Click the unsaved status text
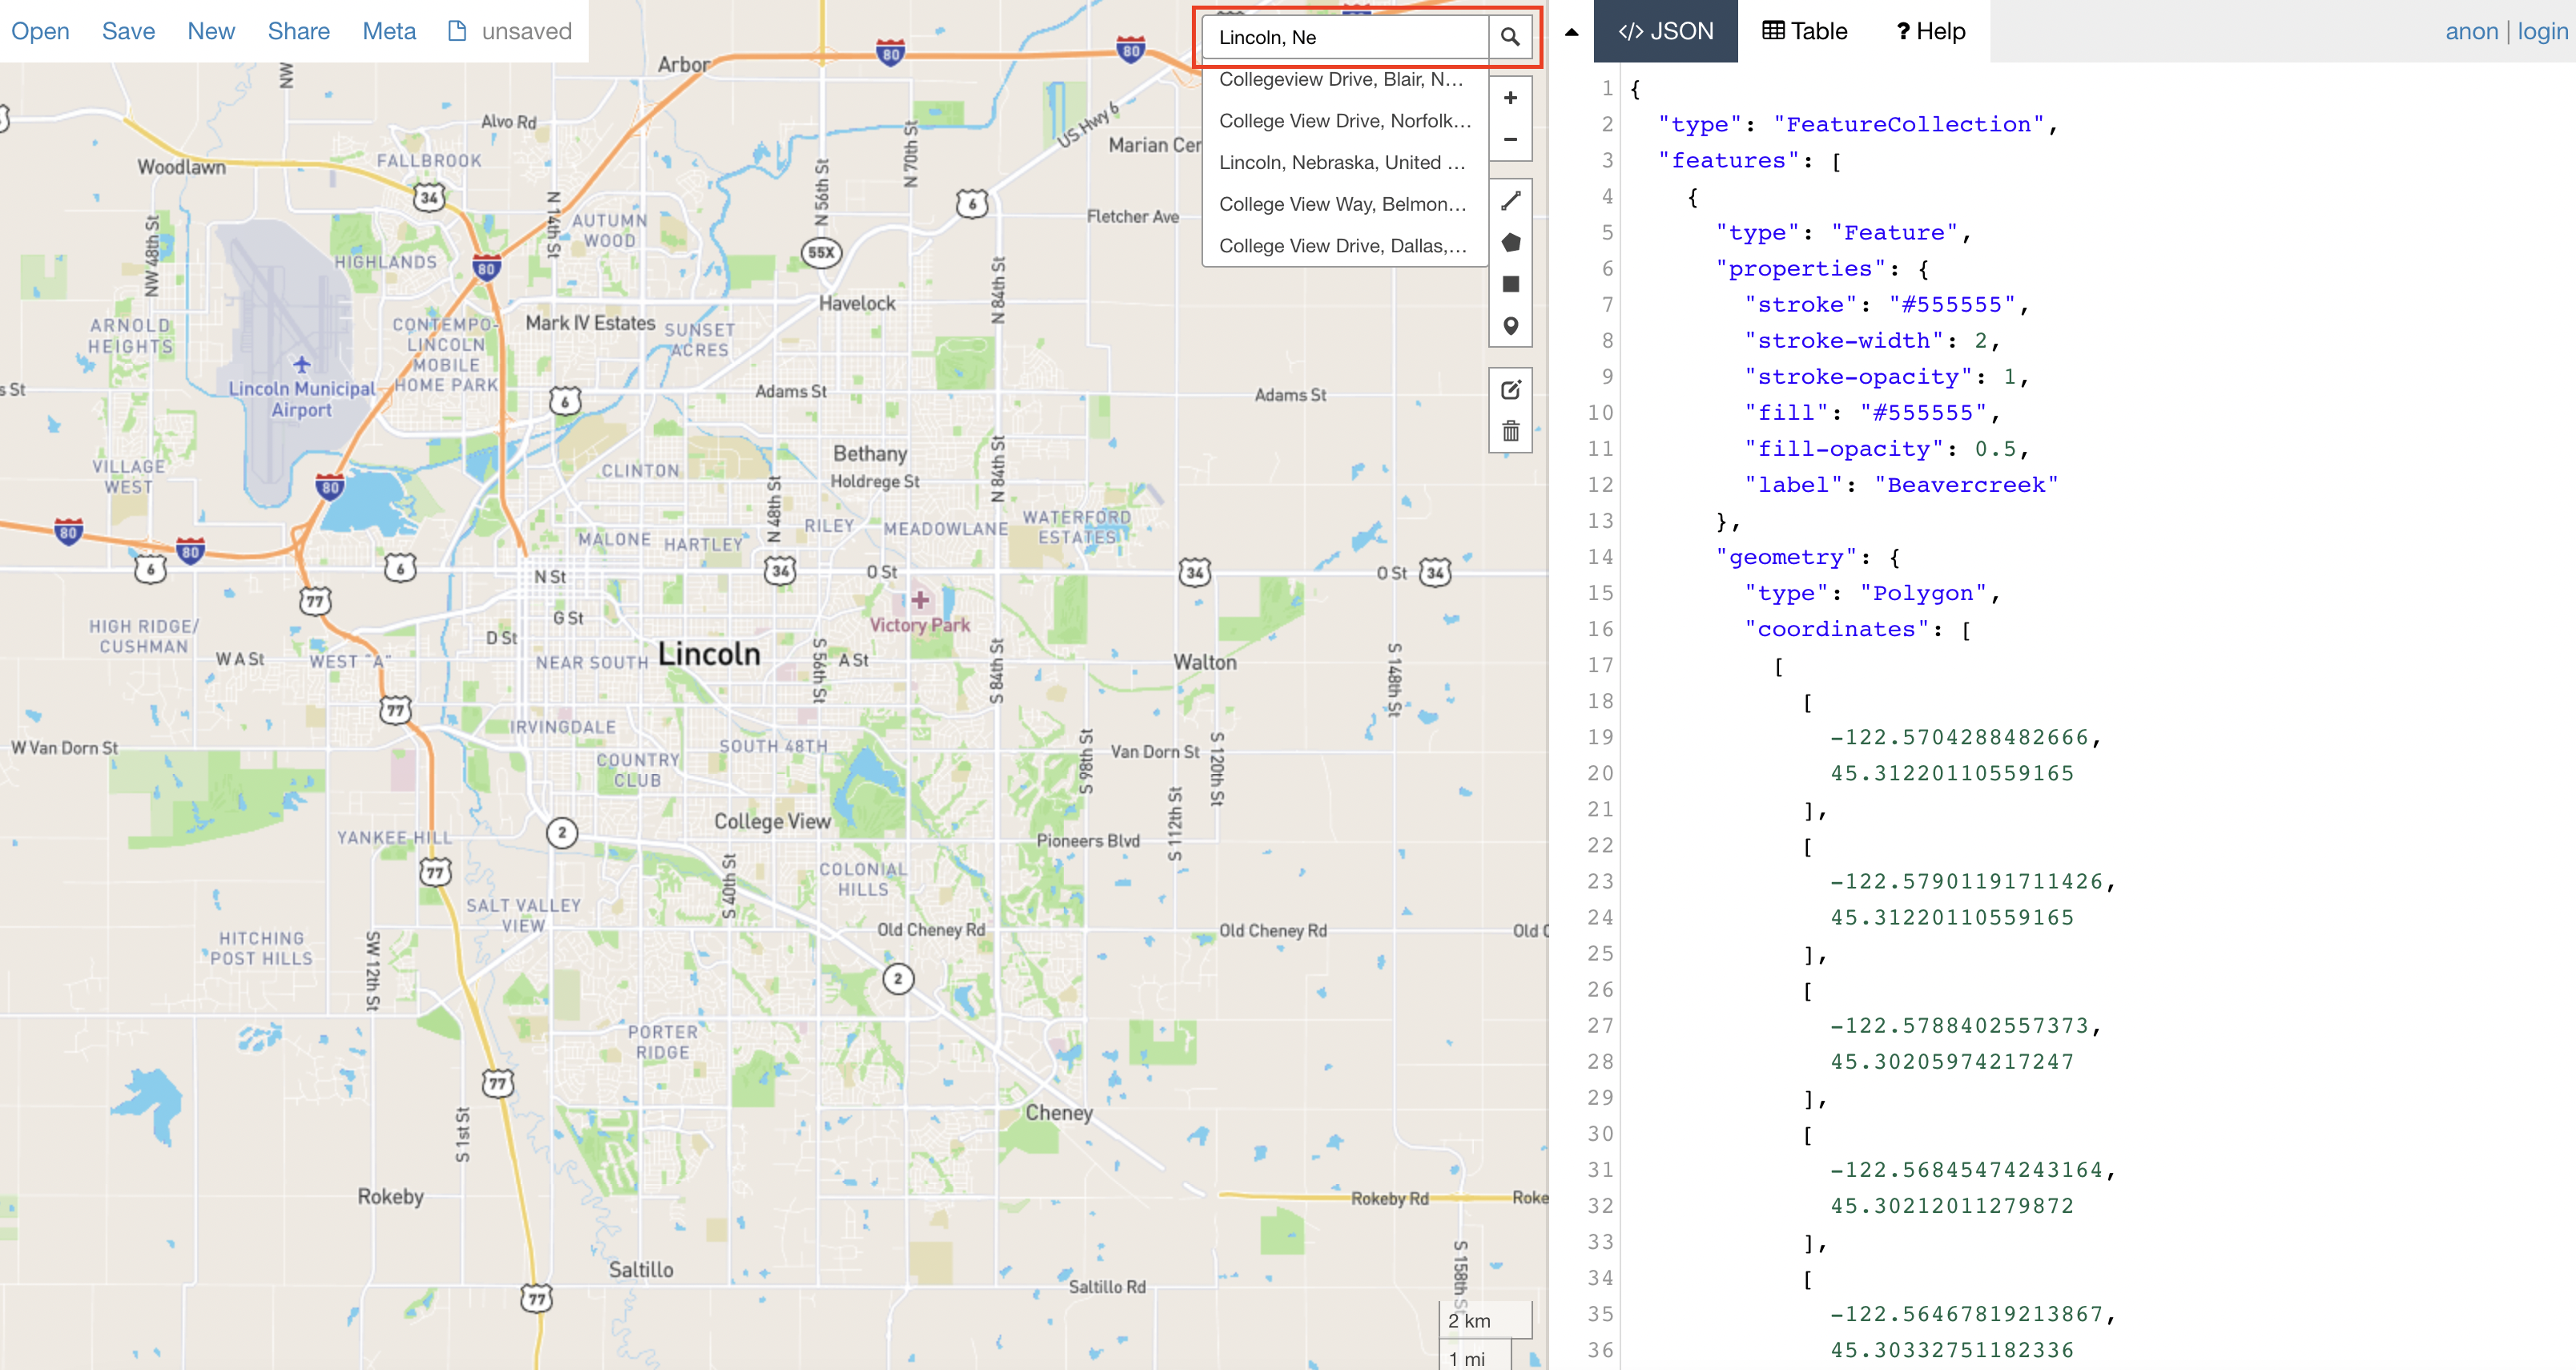 [526, 31]
